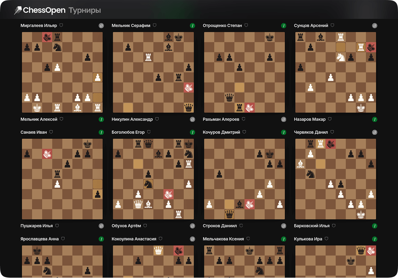Click the green score badge for Ярославцева Анна
Screen dimensions: 398x278
pyautogui.click(x=101, y=239)
